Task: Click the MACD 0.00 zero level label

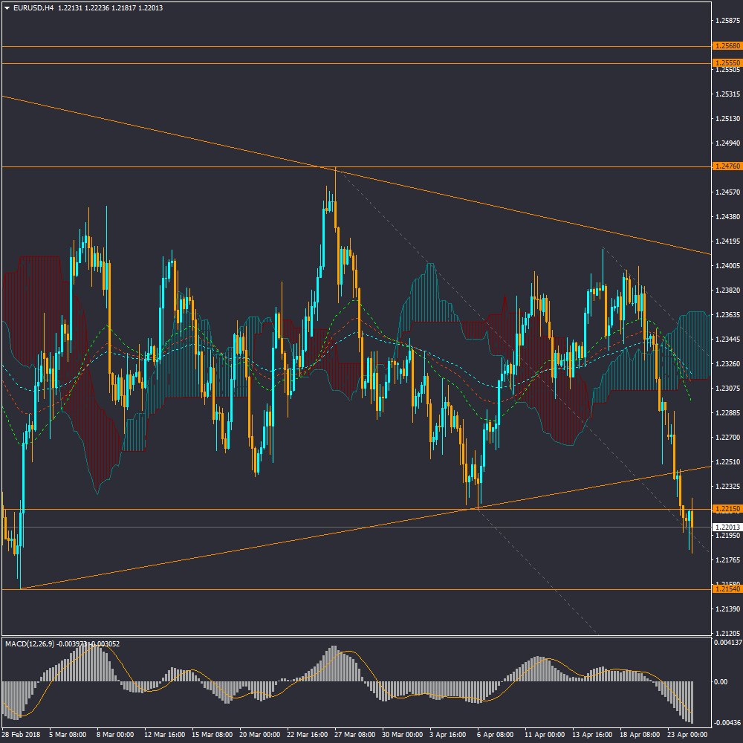Action: [x=720, y=681]
